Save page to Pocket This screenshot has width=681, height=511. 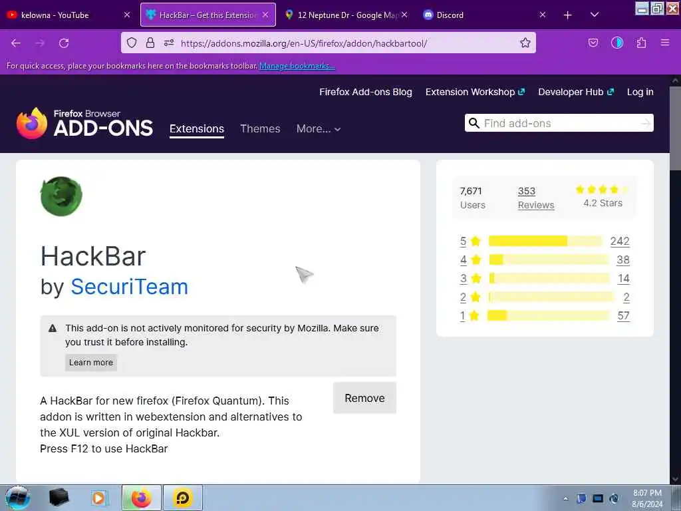(x=593, y=43)
